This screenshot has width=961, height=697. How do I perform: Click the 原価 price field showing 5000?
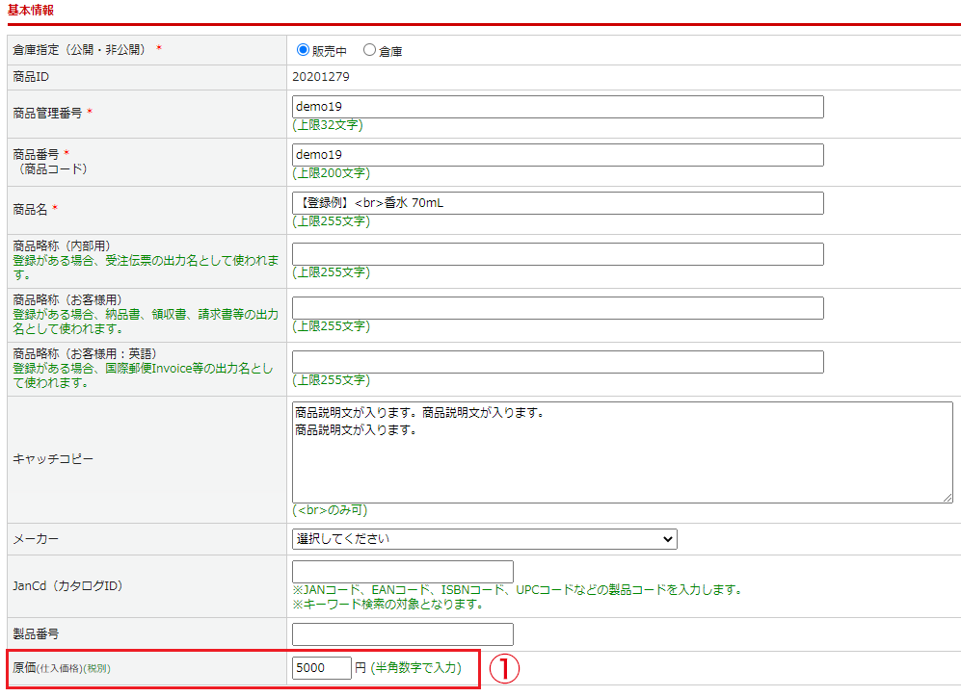click(321, 667)
